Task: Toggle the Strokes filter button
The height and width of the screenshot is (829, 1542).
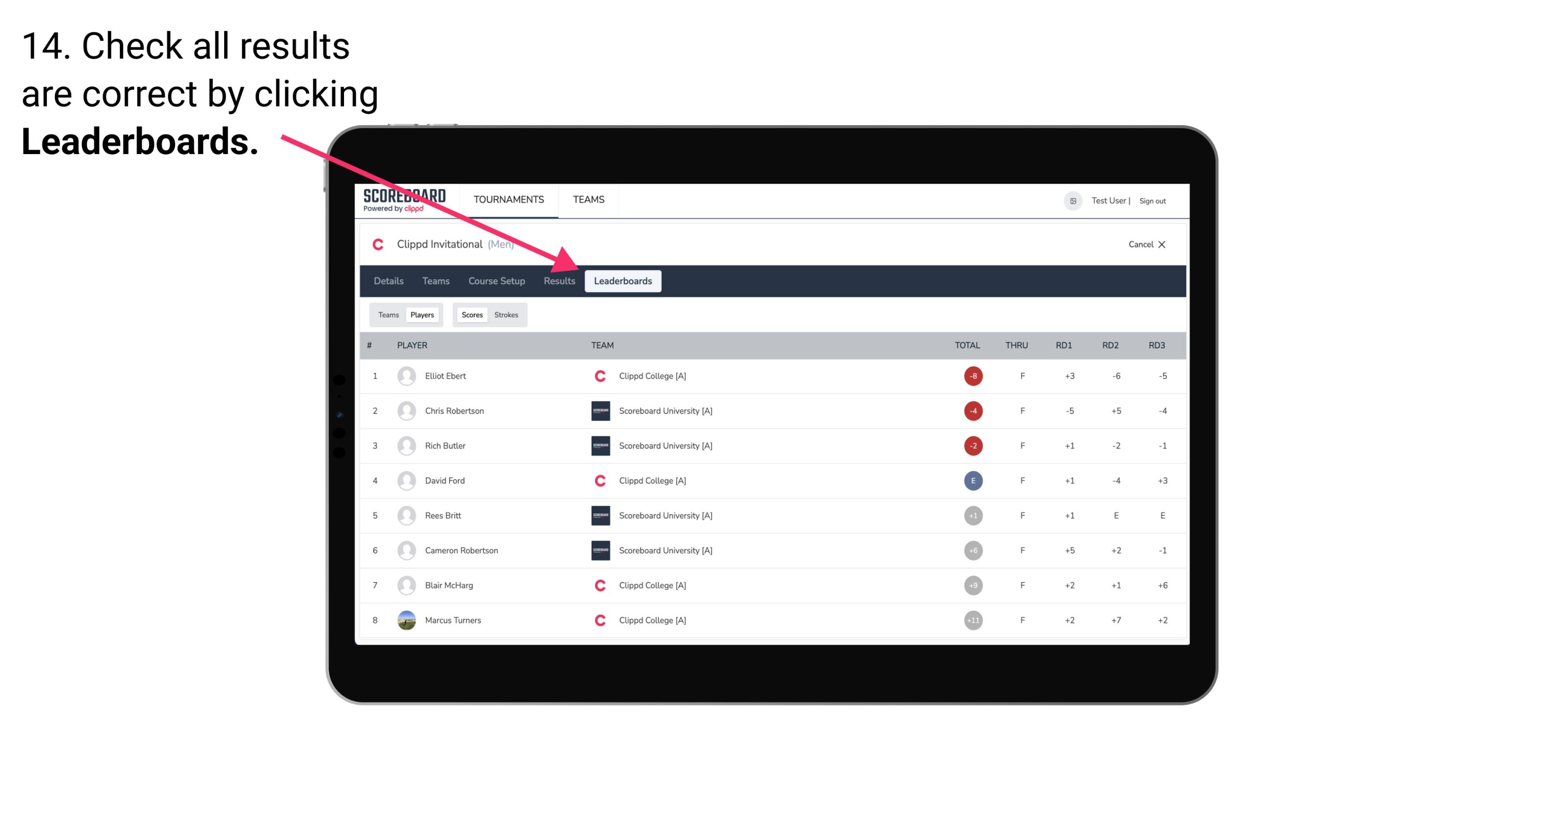Action: coord(506,314)
